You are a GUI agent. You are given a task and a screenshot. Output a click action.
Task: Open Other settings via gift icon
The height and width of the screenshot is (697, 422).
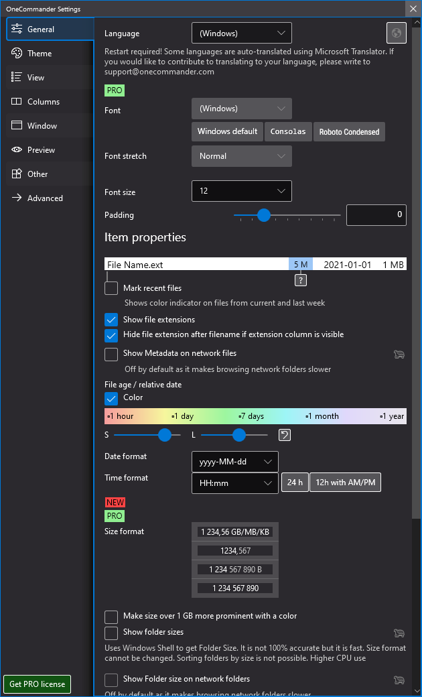pyautogui.click(x=17, y=174)
